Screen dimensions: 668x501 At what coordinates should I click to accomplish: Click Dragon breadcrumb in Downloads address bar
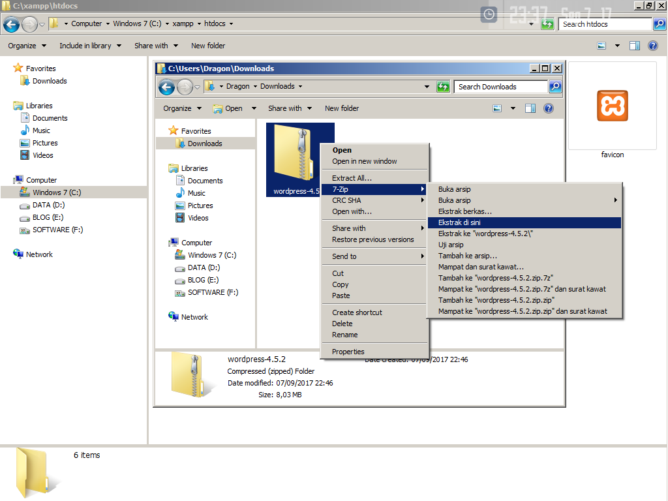coord(237,86)
